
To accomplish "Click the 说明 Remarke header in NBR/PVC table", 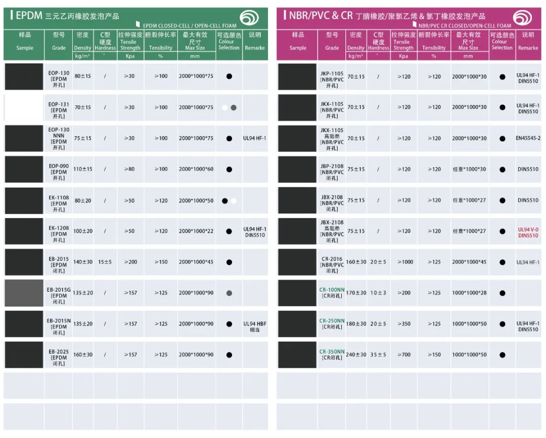I will (x=528, y=41).
